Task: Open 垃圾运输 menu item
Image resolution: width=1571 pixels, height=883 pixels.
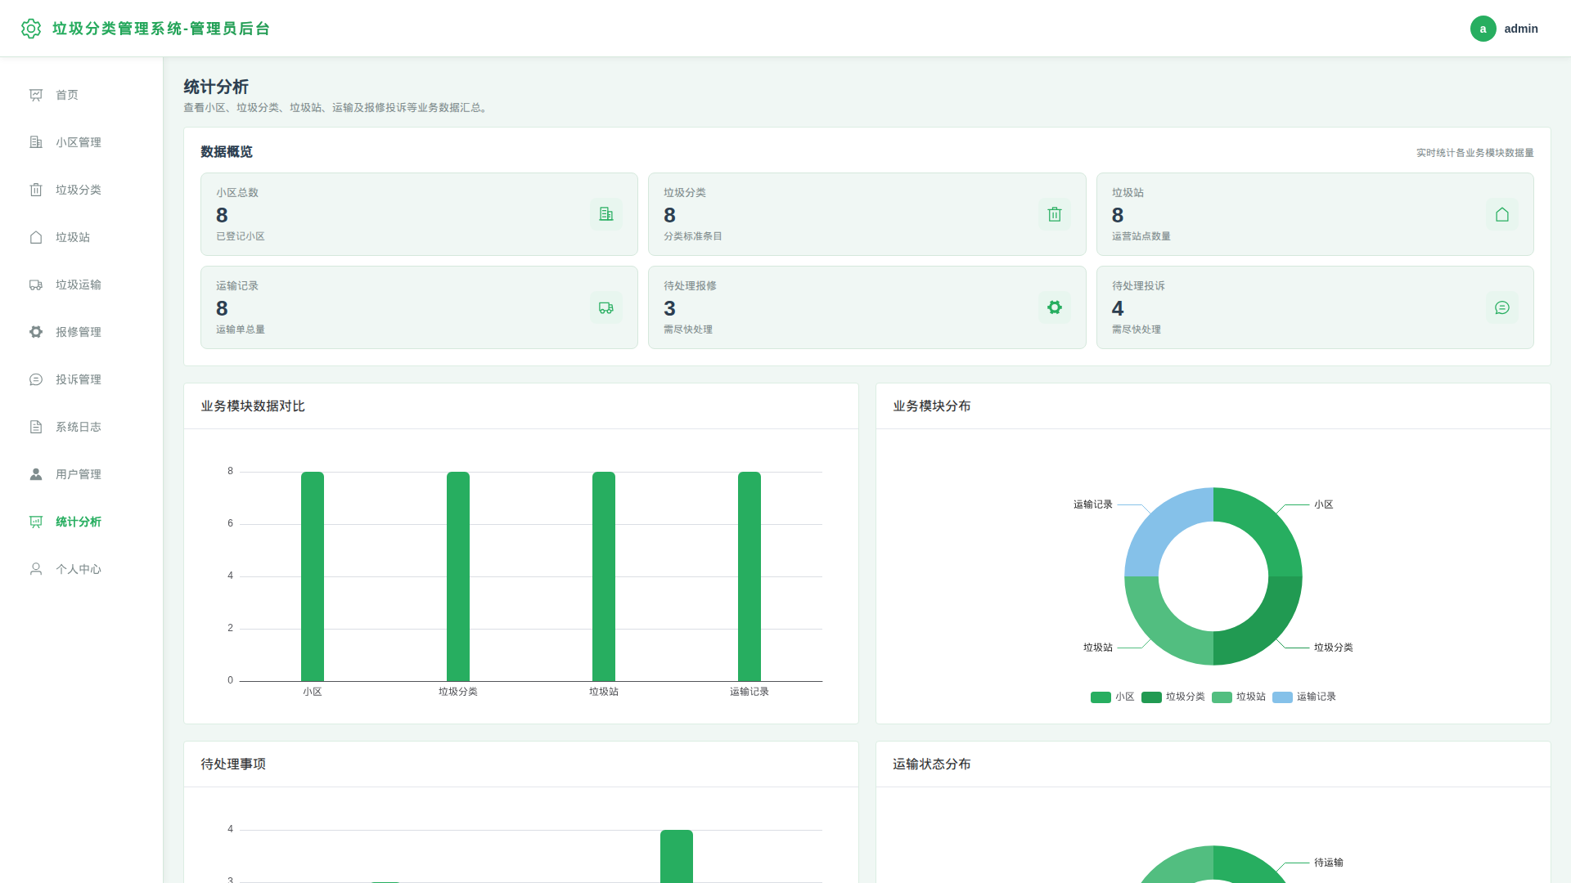Action: [82, 285]
